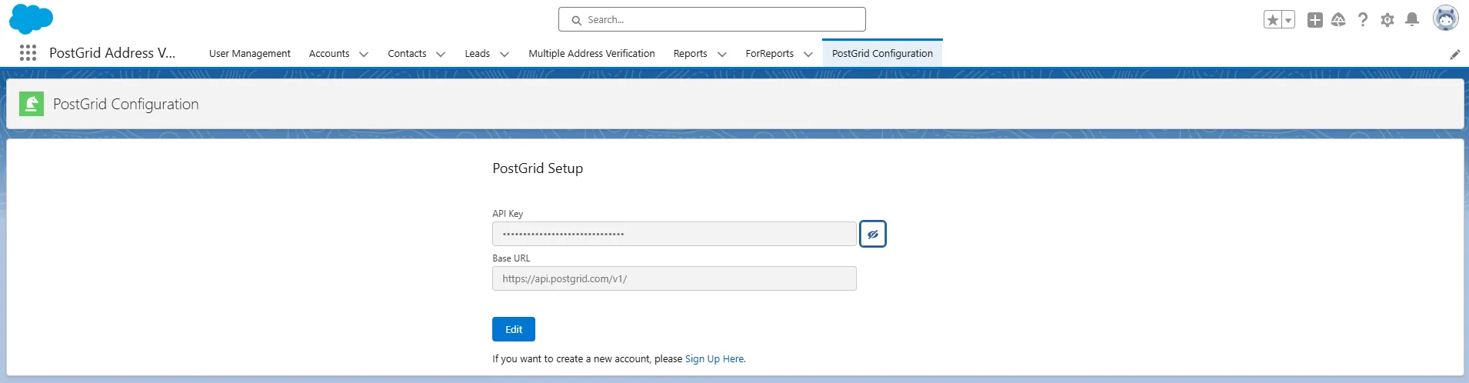Open the Leads tab
The width and height of the screenshot is (1469, 383).
[x=478, y=53]
